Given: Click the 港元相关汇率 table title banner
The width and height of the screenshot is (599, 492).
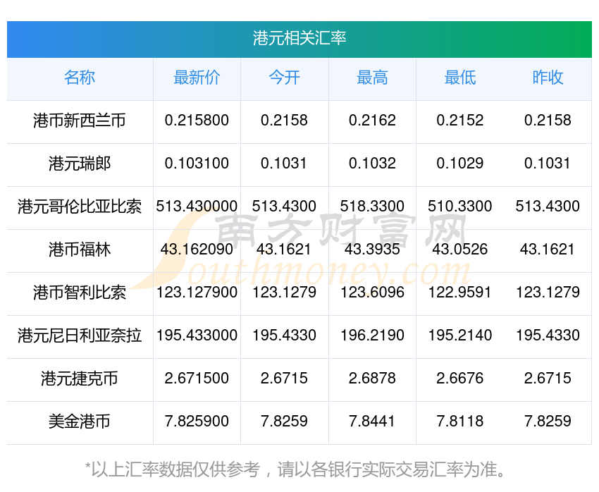Looking at the screenshot, I should pos(299,39).
